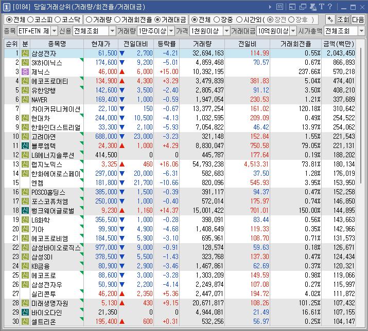Open the 시가총액 전체조회 dropdown
Screen dimensions: 368x331
tap(361, 31)
